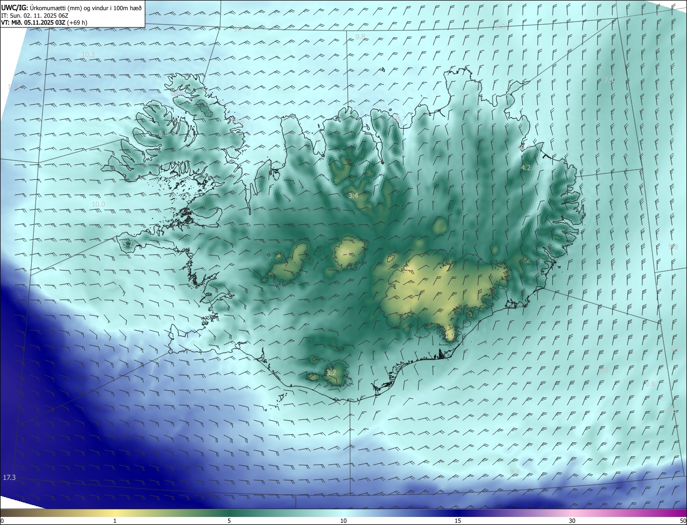Click the 10 tick on the color scale

click(343, 521)
